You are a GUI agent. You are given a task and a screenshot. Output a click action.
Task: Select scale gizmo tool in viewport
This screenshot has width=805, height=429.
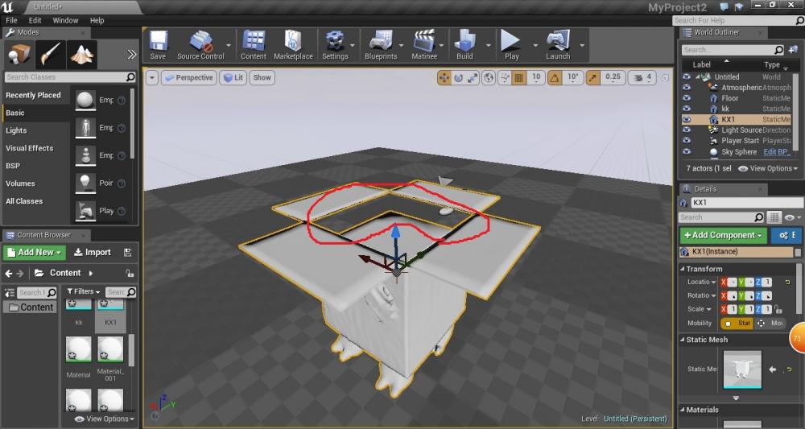[473, 78]
